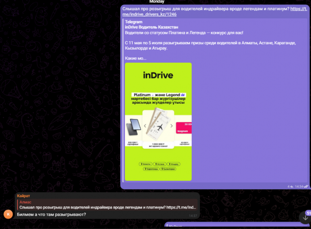Image resolution: width=311 pixels, height=229 pixels.
Task: Open Кайрат's orange avatar
Action: click(8, 214)
